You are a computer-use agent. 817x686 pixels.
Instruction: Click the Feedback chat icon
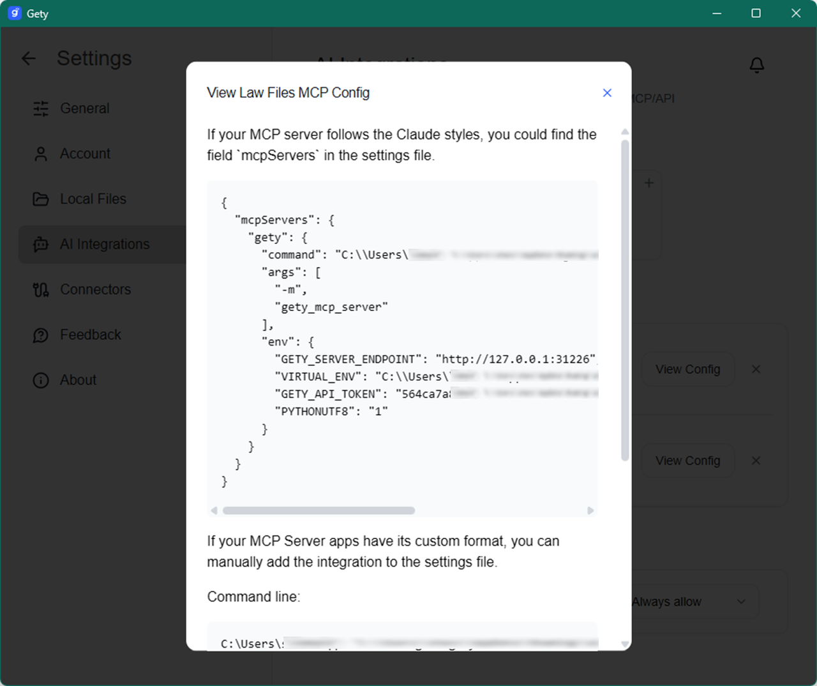pos(41,335)
